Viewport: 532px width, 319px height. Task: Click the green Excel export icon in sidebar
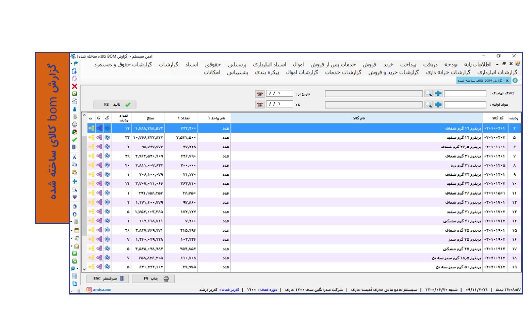click(x=75, y=94)
